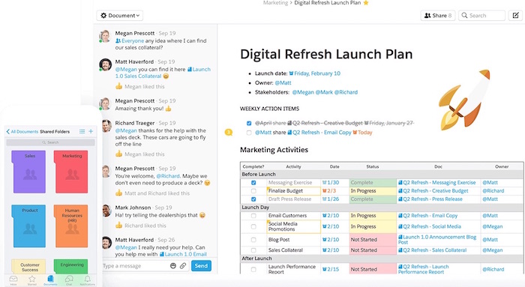Screen dimensions: 525x287
Task: Open the yellow Customer Success folder
Action: [x=29, y=267]
